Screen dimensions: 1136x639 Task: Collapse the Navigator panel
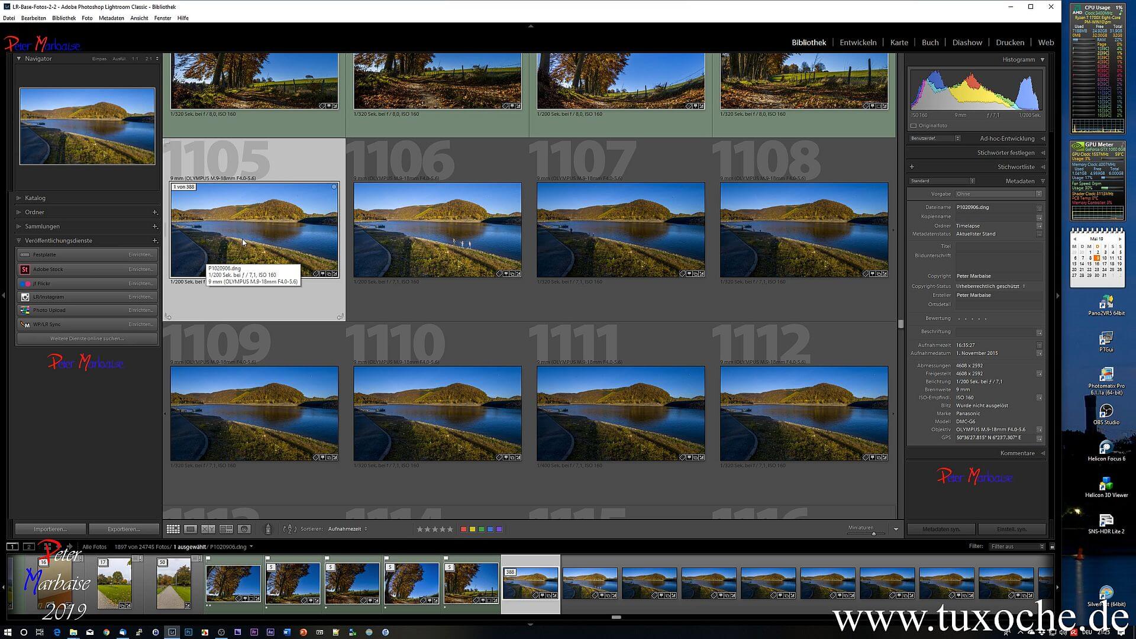(19, 59)
